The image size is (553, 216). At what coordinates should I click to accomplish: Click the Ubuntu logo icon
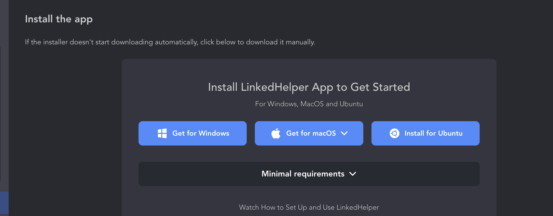[x=394, y=133]
